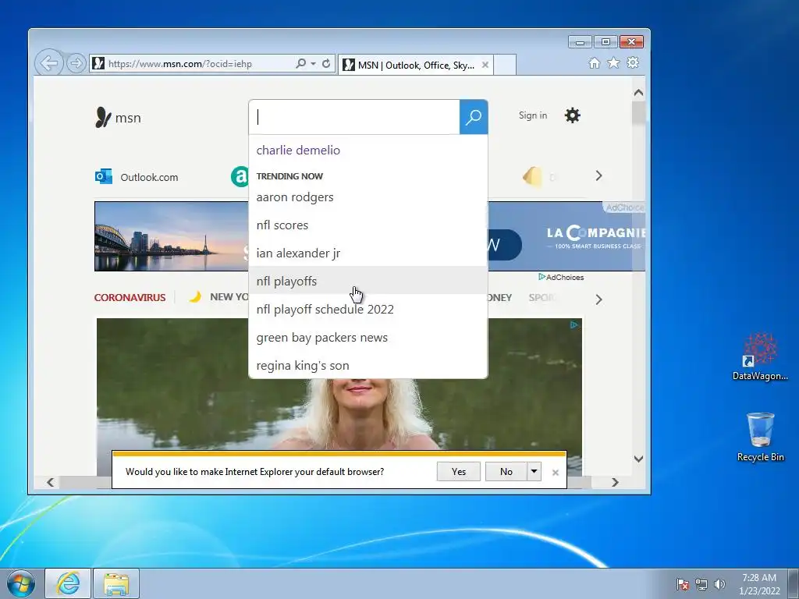The width and height of the screenshot is (799, 599).
Task: Click the vertical scrollbar down arrow
Action: pyautogui.click(x=638, y=459)
